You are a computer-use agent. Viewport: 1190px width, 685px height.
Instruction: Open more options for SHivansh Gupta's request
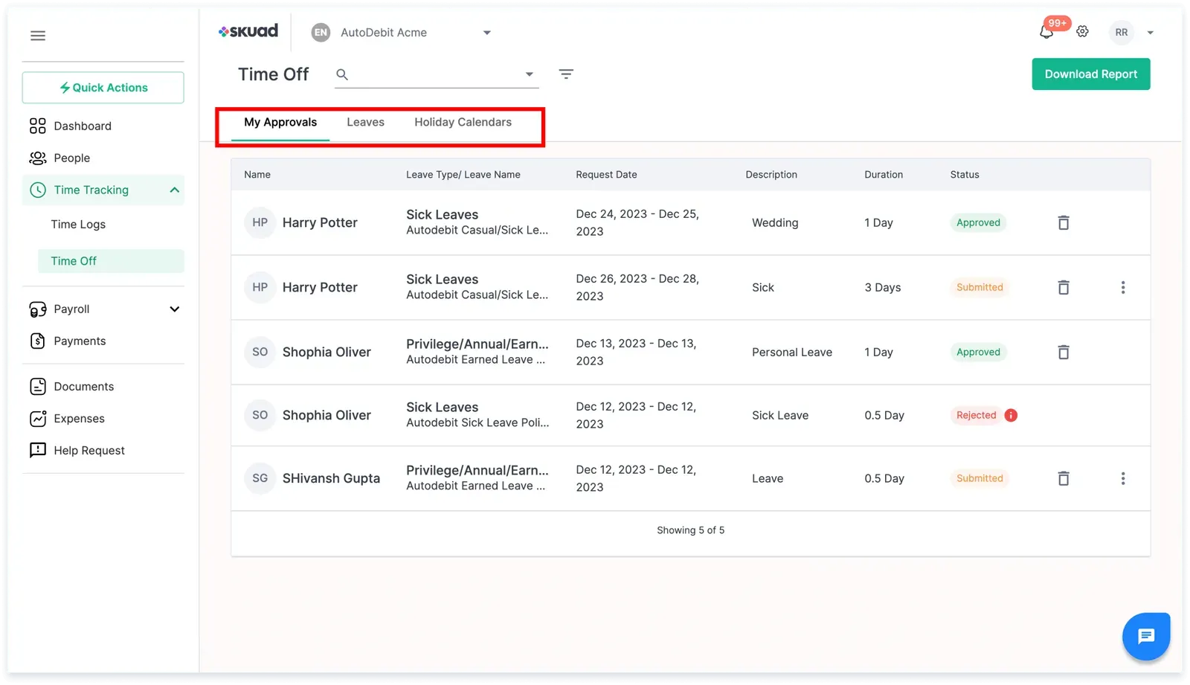(1122, 478)
